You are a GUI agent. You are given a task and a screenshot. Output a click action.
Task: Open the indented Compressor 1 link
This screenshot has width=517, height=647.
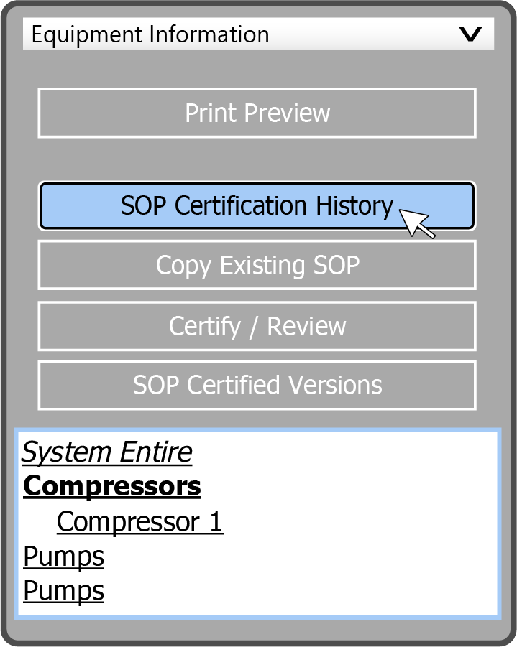(x=139, y=522)
